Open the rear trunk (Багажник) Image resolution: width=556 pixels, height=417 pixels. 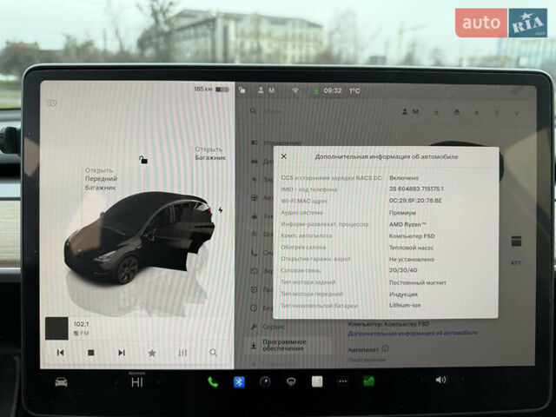tap(209, 154)
